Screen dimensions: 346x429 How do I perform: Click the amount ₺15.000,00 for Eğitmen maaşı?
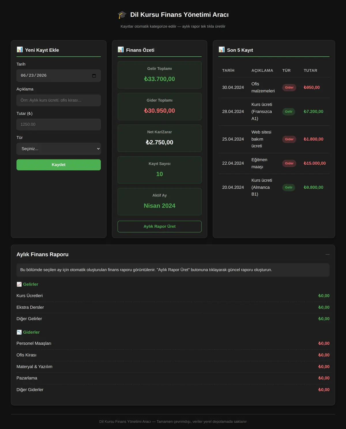click(x=315, y=163)
